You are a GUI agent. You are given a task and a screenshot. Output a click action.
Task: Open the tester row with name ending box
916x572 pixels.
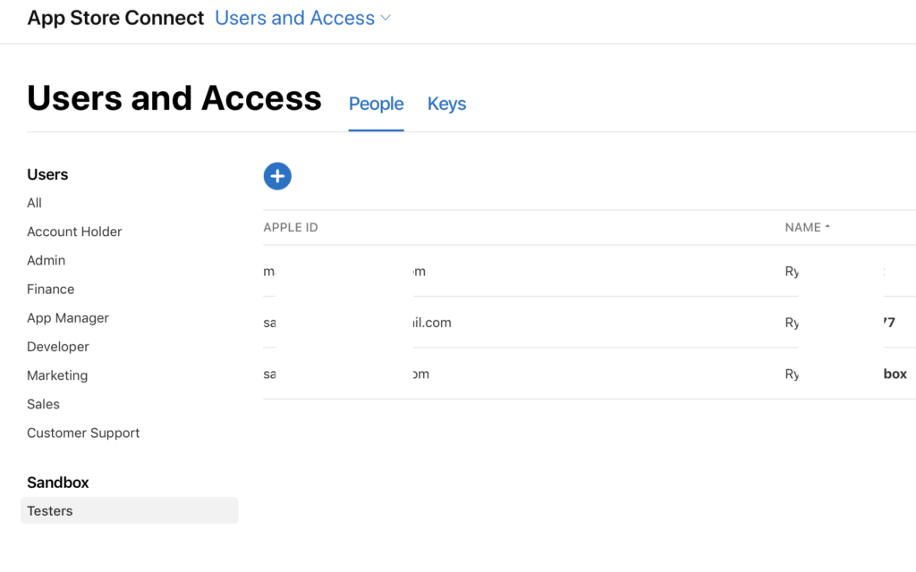tap(589, 374)
